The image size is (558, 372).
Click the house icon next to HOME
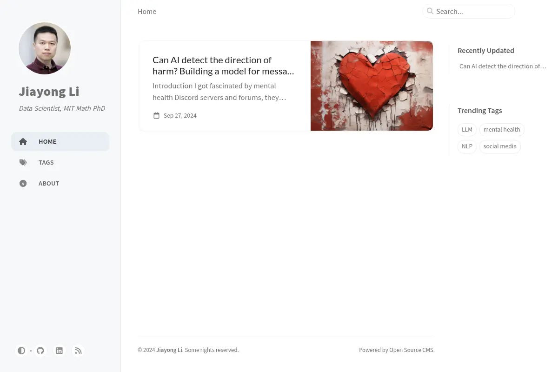point(23,141)
